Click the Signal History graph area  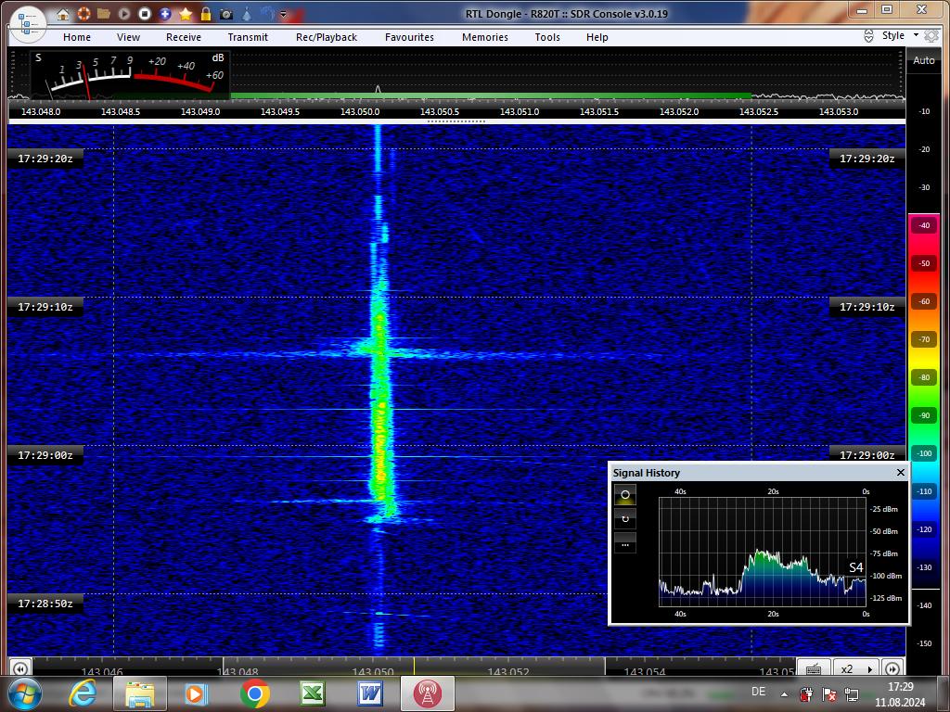pyautogui.click(x=763, y=553)
